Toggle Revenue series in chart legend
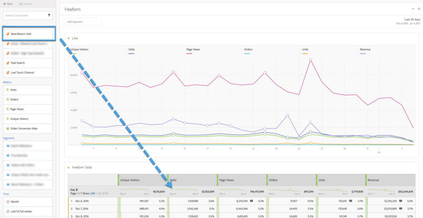423x218 pixels. click(365, 51)
